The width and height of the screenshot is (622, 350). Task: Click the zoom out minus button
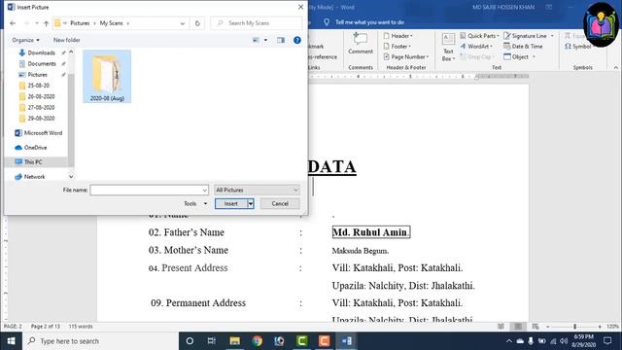[x=548, y=327]
